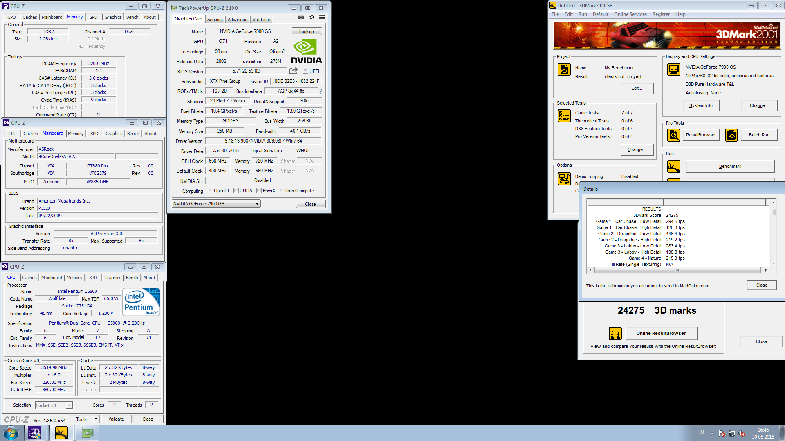The image size is (785, 441).
Task: Click the Details scrollbar up arrow
Action: [x=773, y=203]
